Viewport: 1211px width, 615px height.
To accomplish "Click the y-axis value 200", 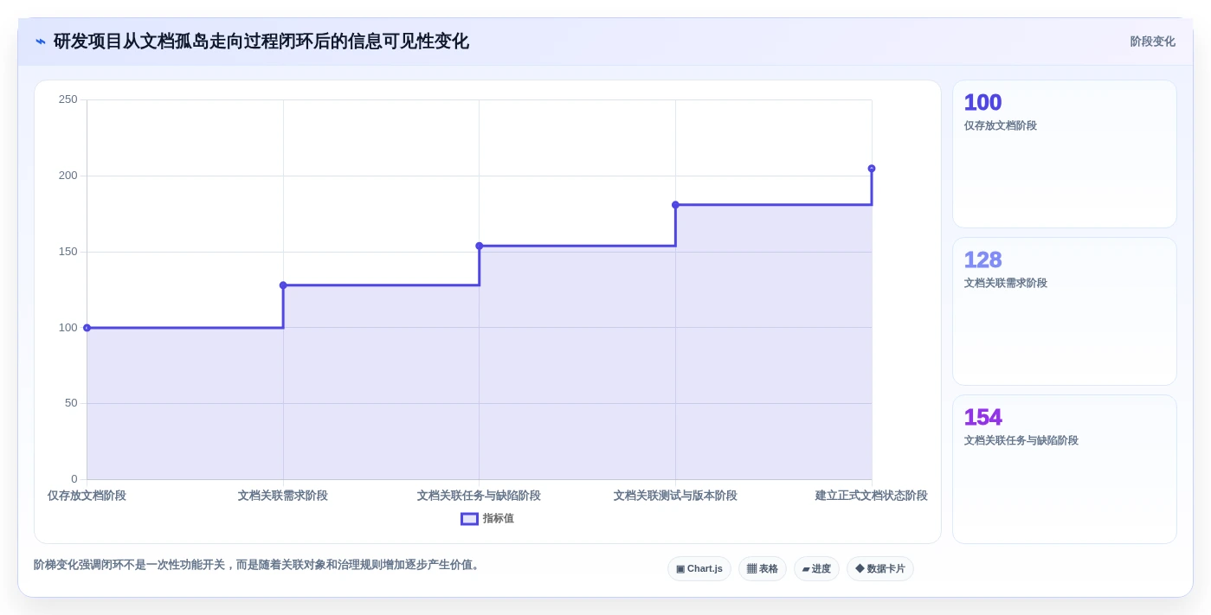I will coord(68,176).
